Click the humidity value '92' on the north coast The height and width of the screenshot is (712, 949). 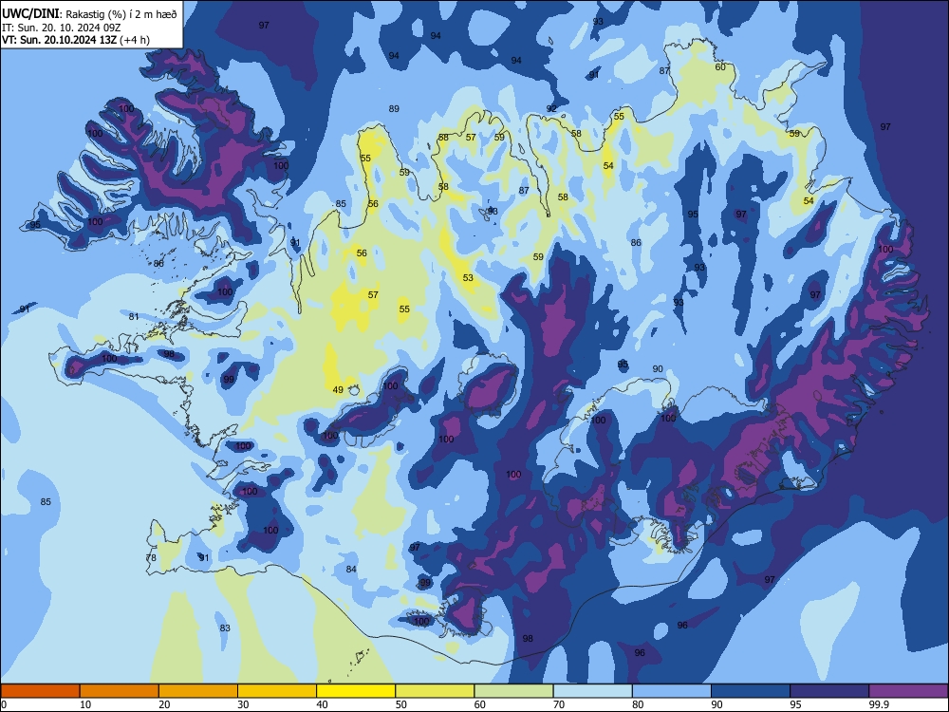(551, 109)
